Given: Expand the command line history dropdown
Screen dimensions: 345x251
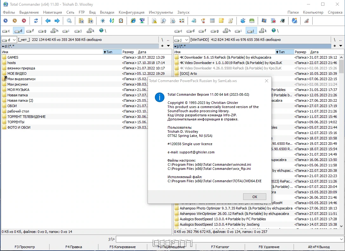Looking at the screenshot, I should click(x=341, y=239).
